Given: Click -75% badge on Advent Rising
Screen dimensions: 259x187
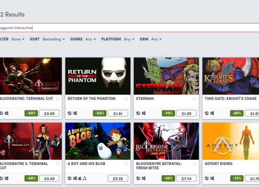Looking at the screenshot, I should 237,178.
